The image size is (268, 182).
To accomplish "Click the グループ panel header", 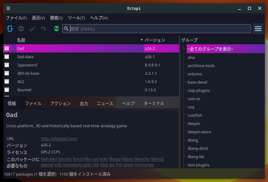I will (x=223, y=40).
